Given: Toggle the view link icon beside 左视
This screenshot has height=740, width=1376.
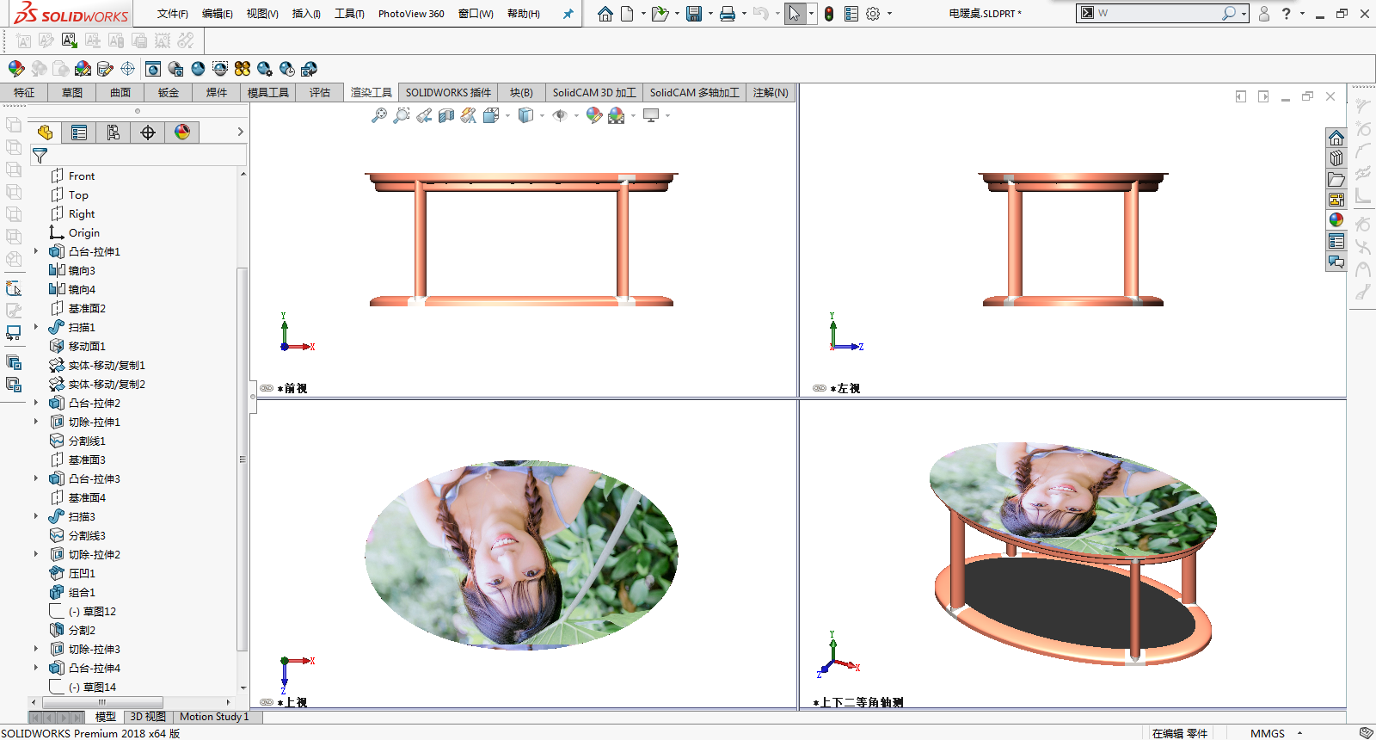Looking at the screenshot, I should coord(820,388).
